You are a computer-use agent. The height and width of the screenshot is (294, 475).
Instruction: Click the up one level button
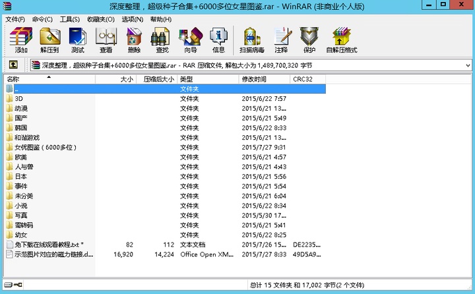13,65
